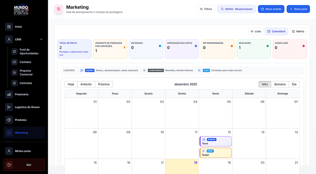Screen dimensions: 316x174
Task: Switch calendar to Dia view
Action: [x=294, y=84]
